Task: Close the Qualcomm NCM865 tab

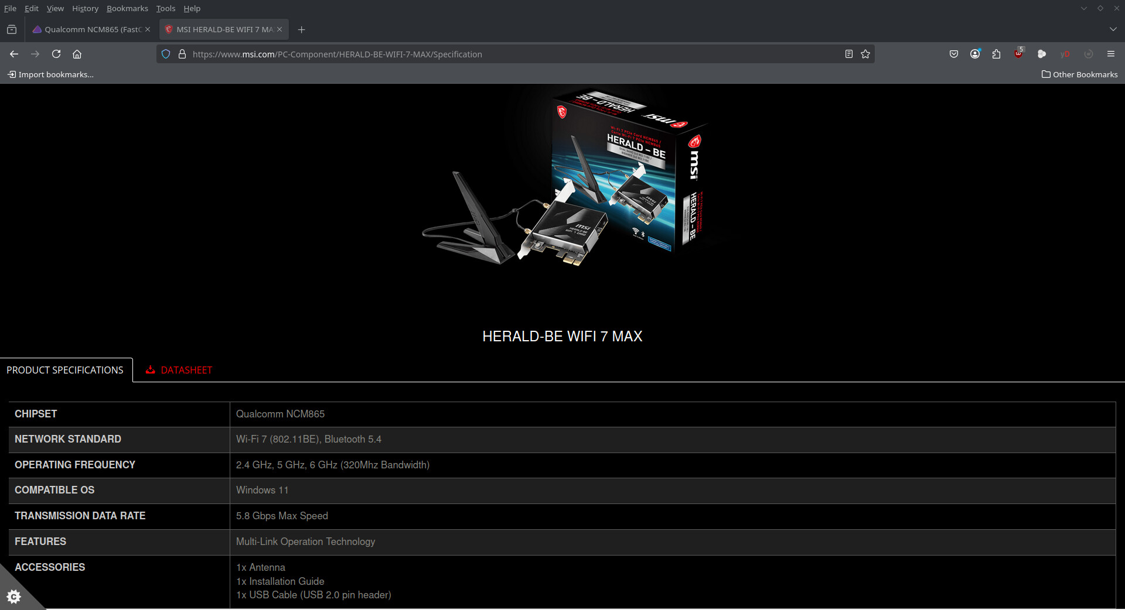Action: click(148, 29)
